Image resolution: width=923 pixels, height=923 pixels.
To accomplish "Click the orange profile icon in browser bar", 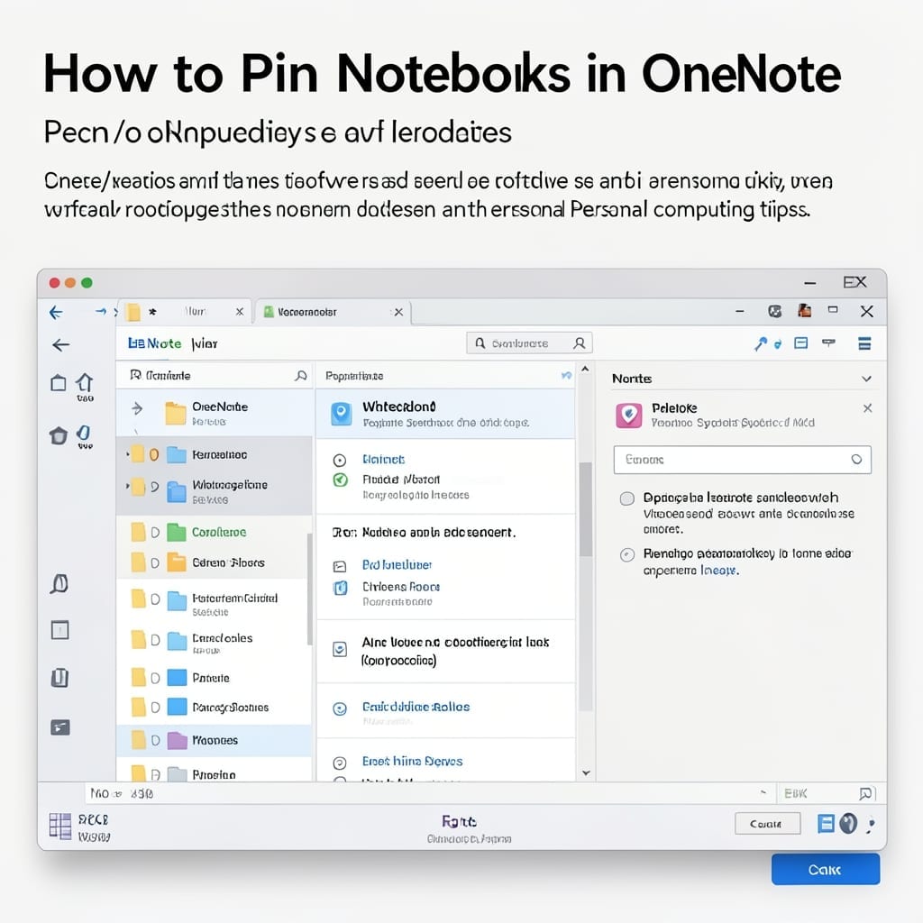I will click(x=804, y=310).
